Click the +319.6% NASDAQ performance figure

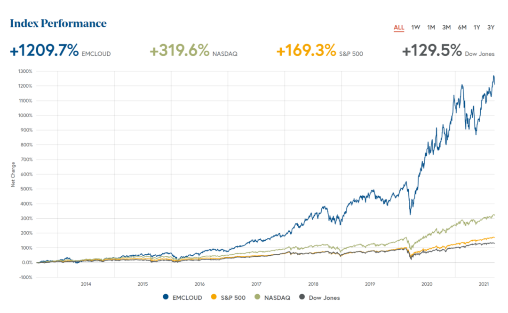pos(179,51)
